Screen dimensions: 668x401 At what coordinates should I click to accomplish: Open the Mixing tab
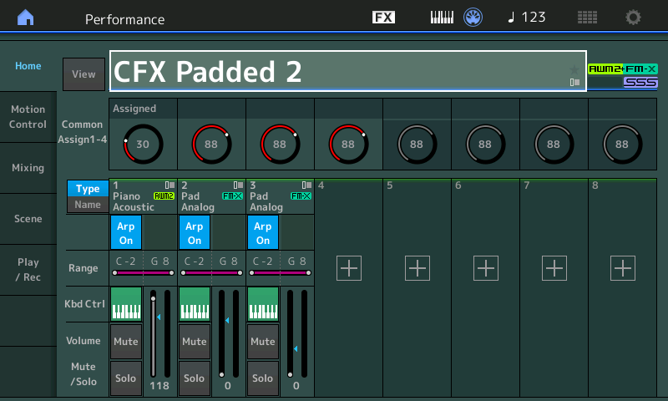click(28, 168)
